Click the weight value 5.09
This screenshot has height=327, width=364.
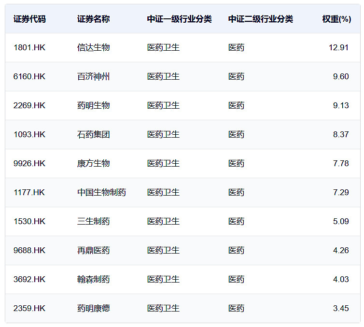point(341,222)
